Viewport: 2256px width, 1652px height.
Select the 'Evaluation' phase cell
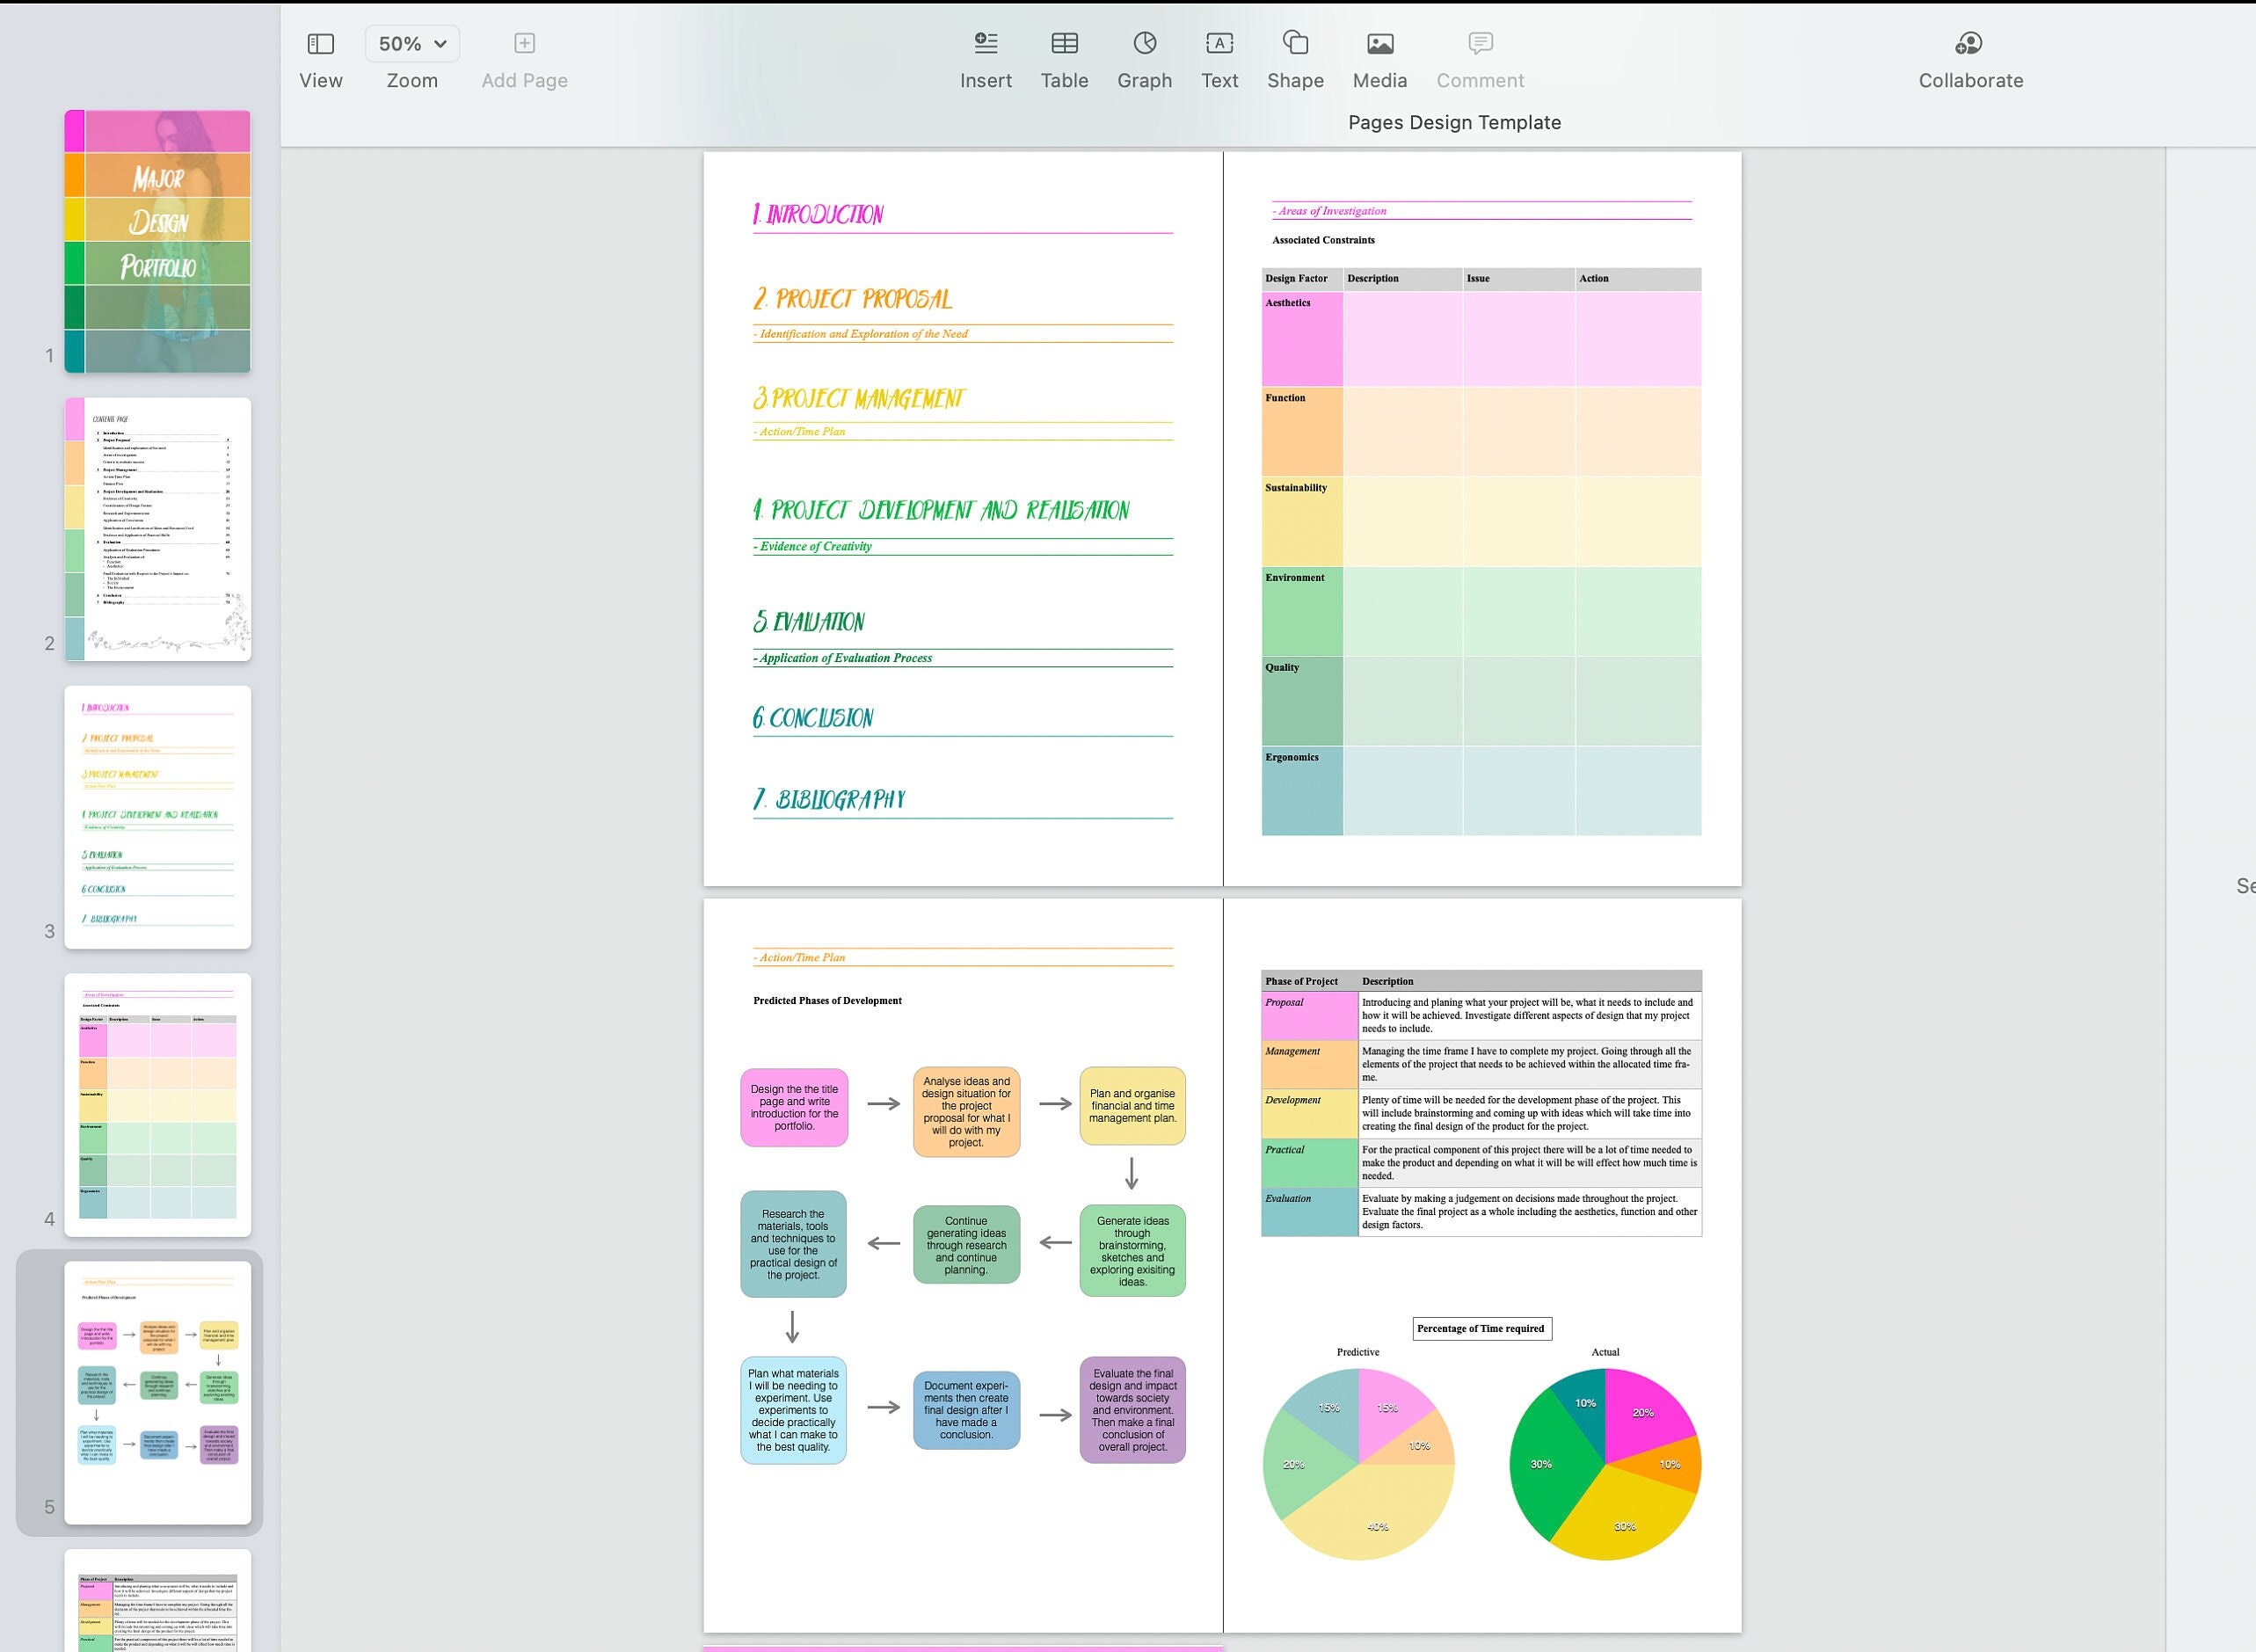coord(1310,1211)
